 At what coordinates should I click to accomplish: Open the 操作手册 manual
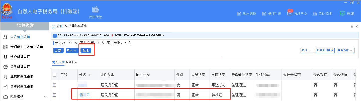click(x=272, y=13)
